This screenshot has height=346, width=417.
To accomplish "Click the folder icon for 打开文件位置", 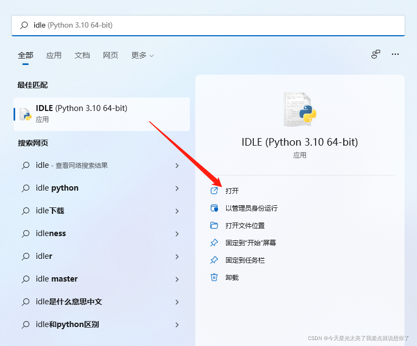I will pyautogui.click(x=214, y=225).
